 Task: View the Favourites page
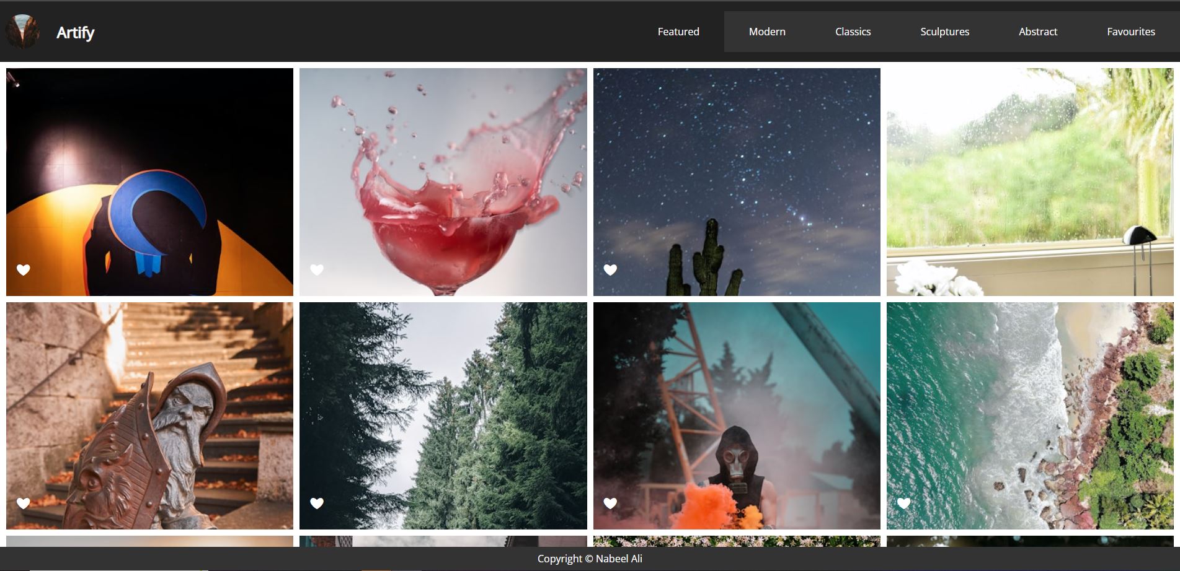tap(1131, 32)
